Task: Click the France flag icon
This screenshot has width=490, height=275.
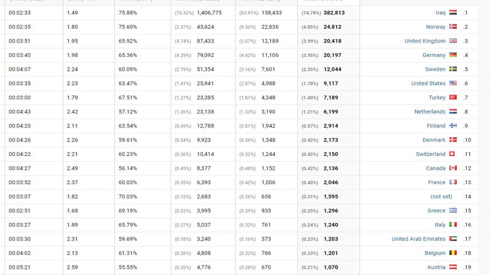Action: [453, 182]
